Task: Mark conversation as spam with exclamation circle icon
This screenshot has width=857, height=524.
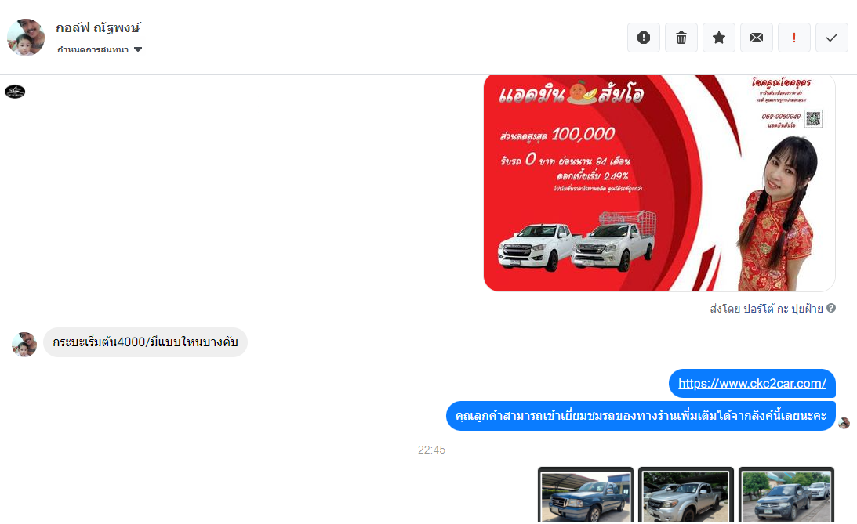Action: [643, 38]
